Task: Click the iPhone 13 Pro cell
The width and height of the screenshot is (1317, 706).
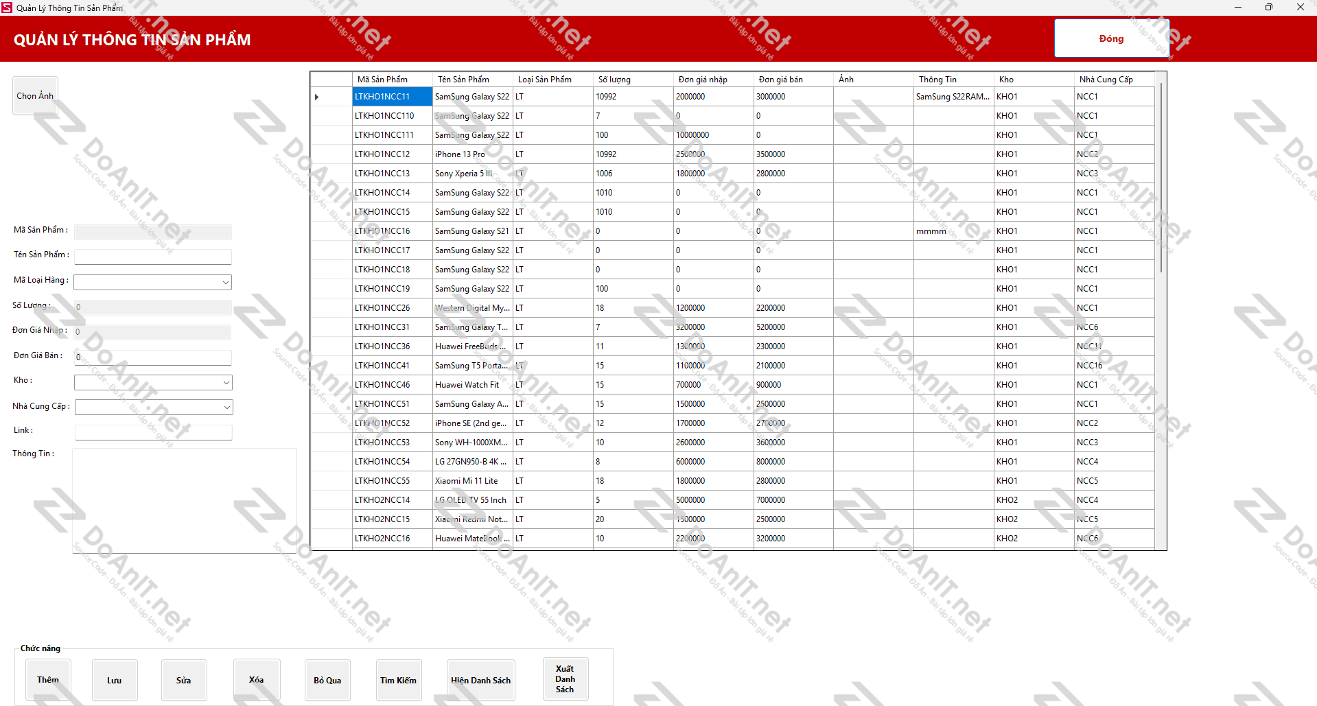Action: [473, 154]
